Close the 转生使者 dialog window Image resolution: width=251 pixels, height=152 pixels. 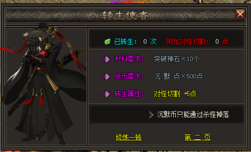240,14
